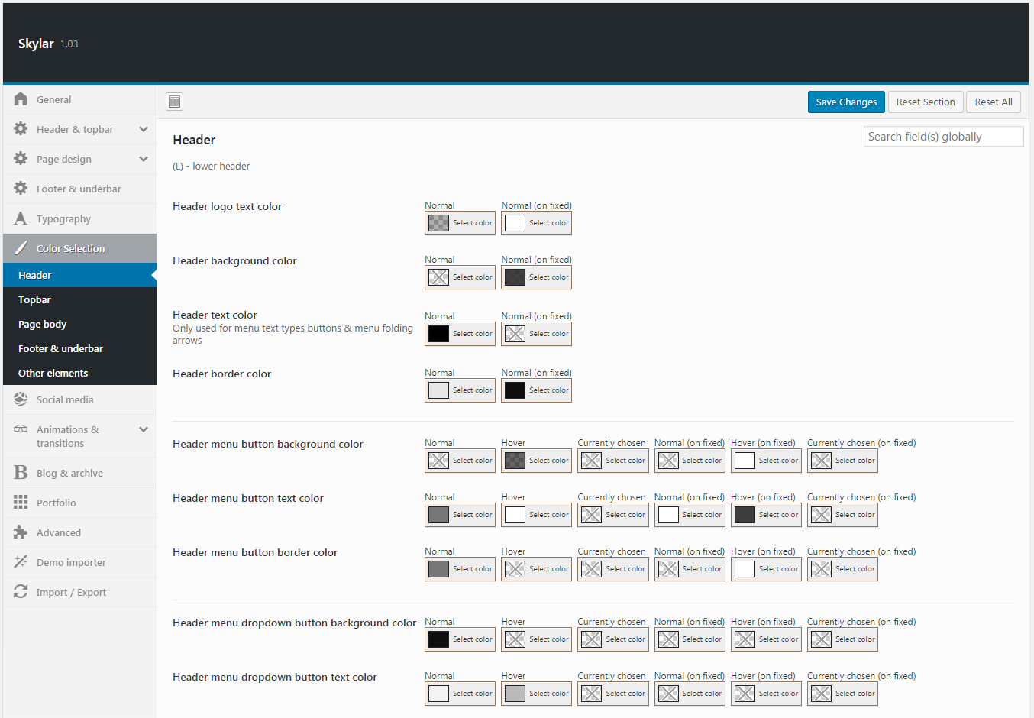1034x718 pixels.
Task: Pick menu button text Normal color
Action: coord(460,515)
